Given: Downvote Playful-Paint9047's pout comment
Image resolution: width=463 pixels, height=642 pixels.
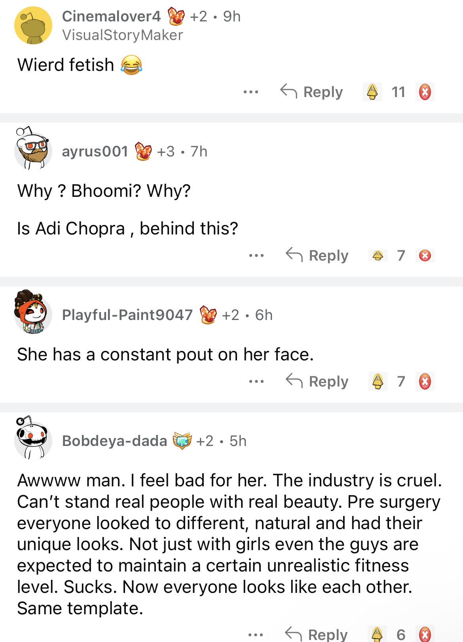Looking at the screenshot, I should (x=425, y=381).
